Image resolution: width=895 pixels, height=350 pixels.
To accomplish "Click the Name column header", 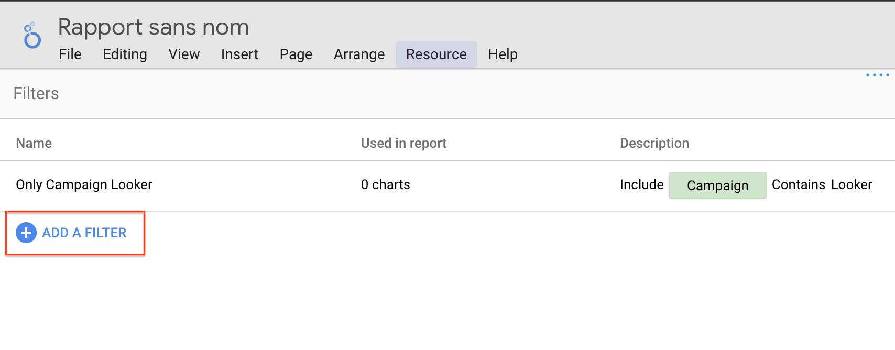I will pyautogui.click(x=34, y=144).
